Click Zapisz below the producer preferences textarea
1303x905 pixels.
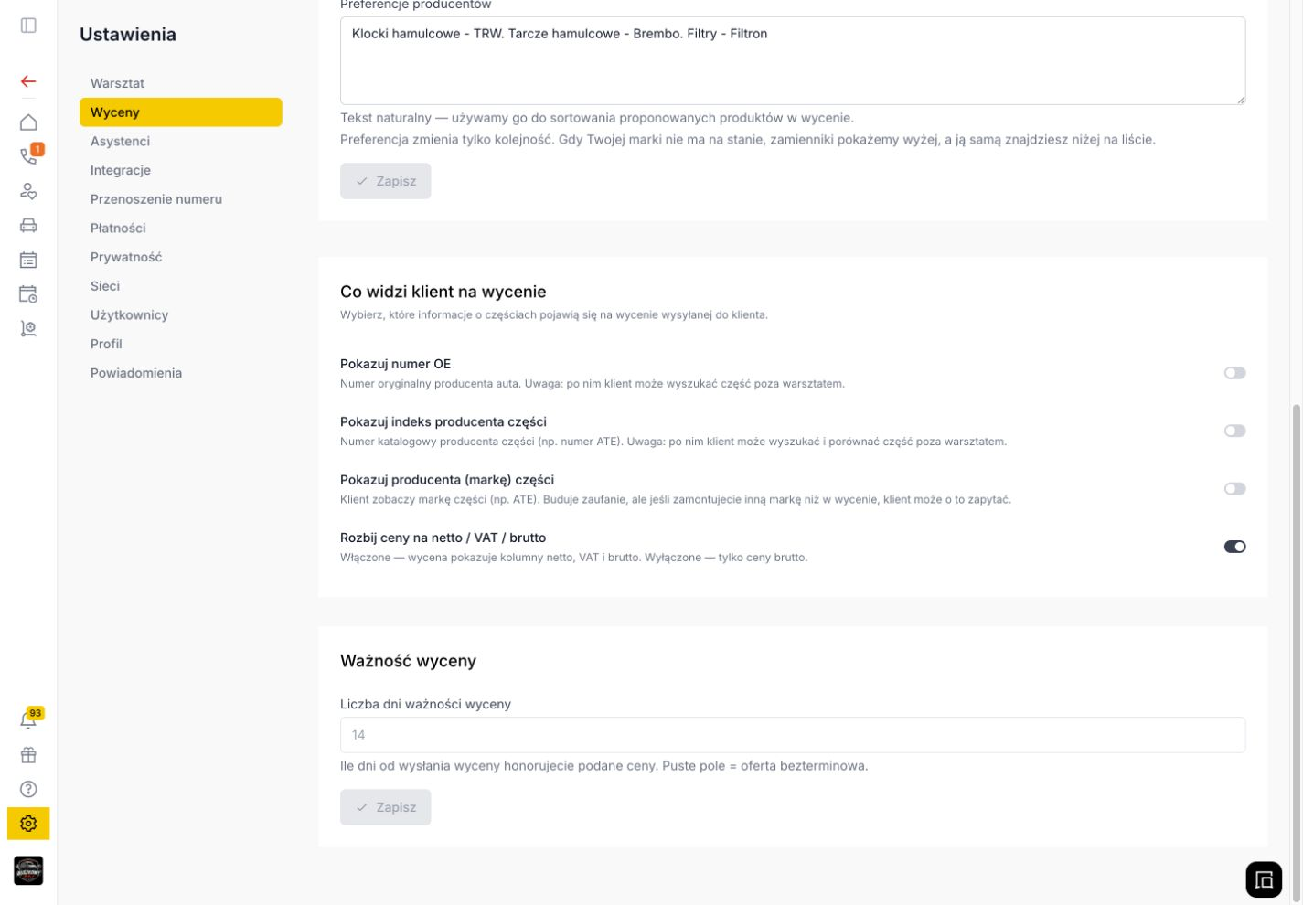point(386,181)
